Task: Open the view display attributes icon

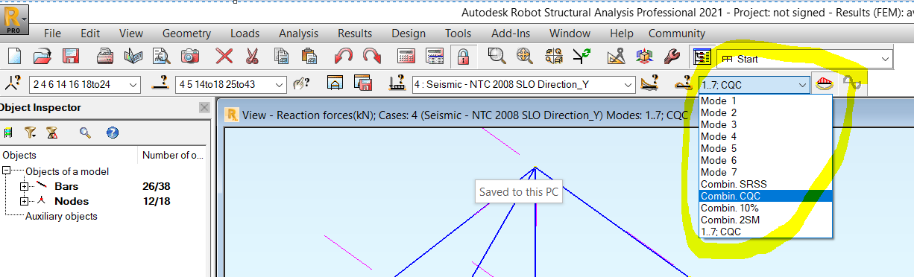Action: (553, 57)
